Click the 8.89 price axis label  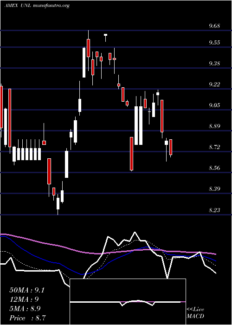click(214, 126)
